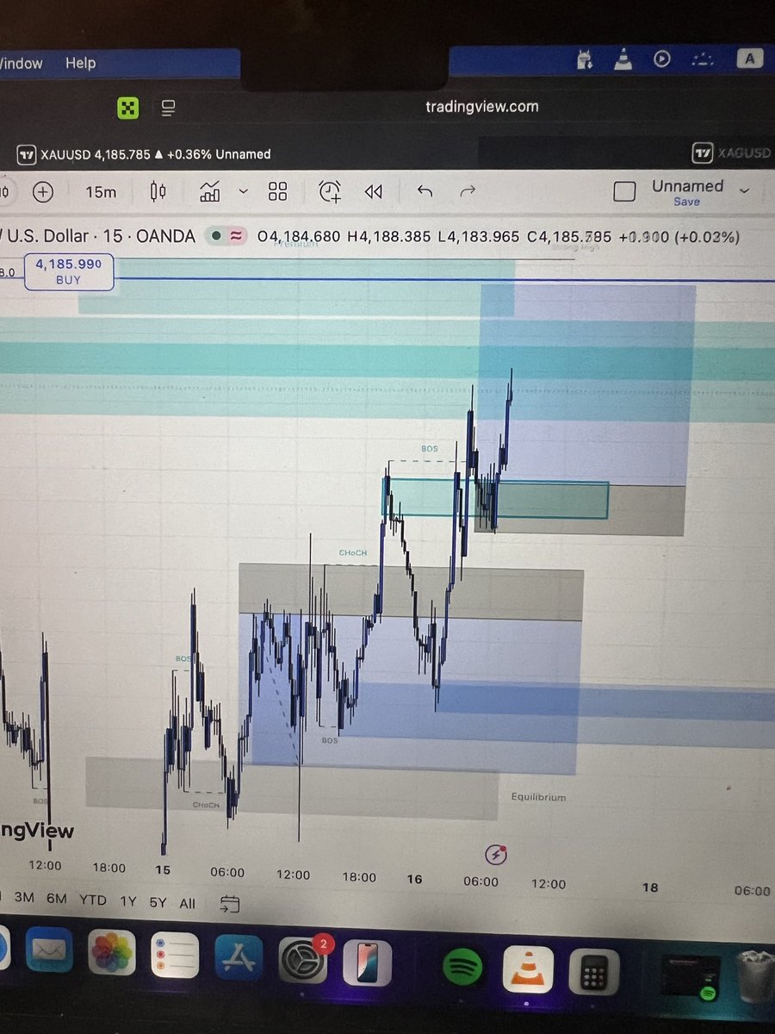This screenshot has height=1034, width=775.
Task: Start bar Replay with rewind icon
Action: (373, 191)
